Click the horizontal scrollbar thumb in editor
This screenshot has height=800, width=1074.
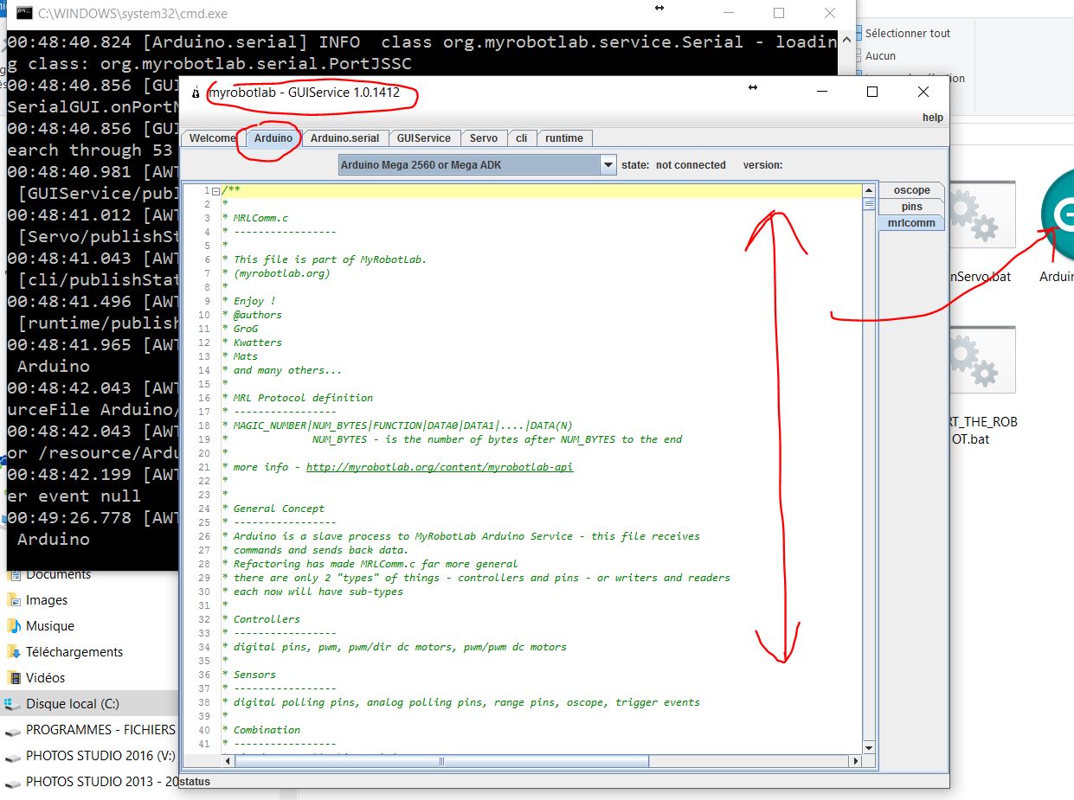pos(441,761)
